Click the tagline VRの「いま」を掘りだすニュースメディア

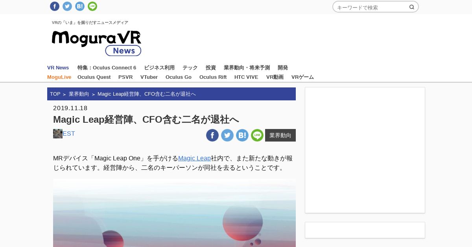click(90, 23)
